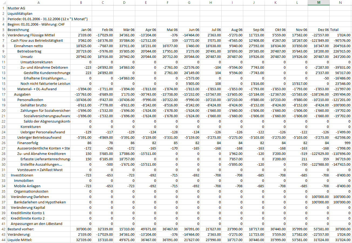Image resolution: width=352 pixels, height=243 pixels.
Task: Select the column G header
Action: coord(189,3)
